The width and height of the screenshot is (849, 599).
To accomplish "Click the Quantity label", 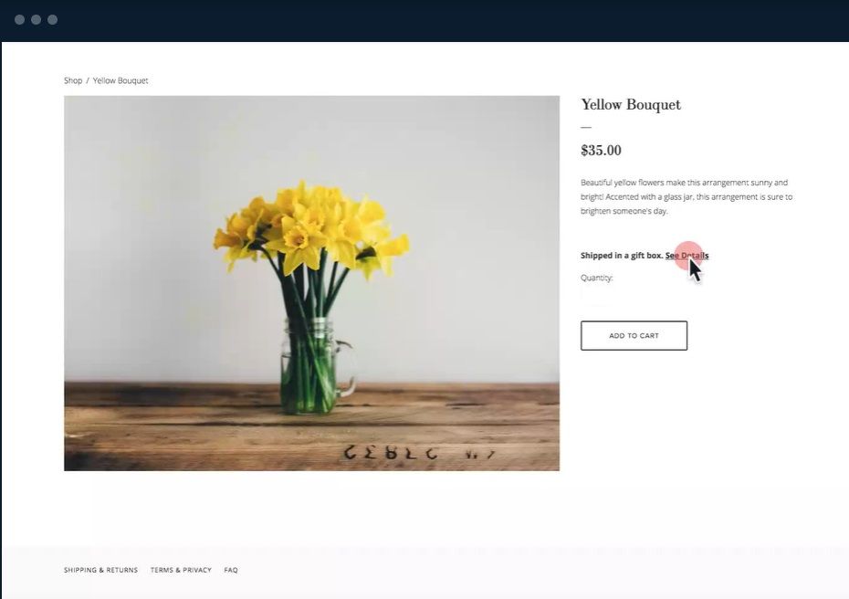I will [597, 278].
